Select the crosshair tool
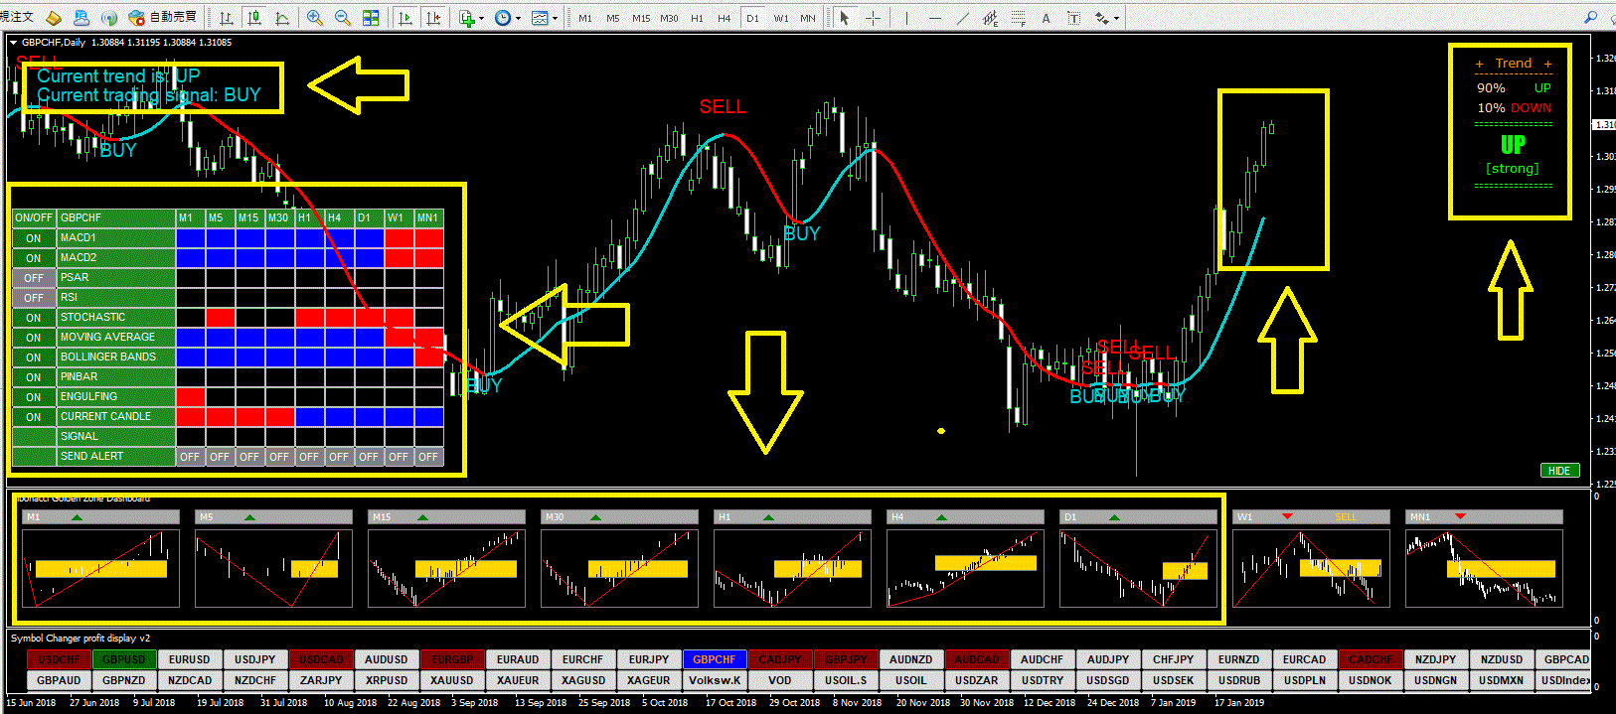 coord(873,18)
